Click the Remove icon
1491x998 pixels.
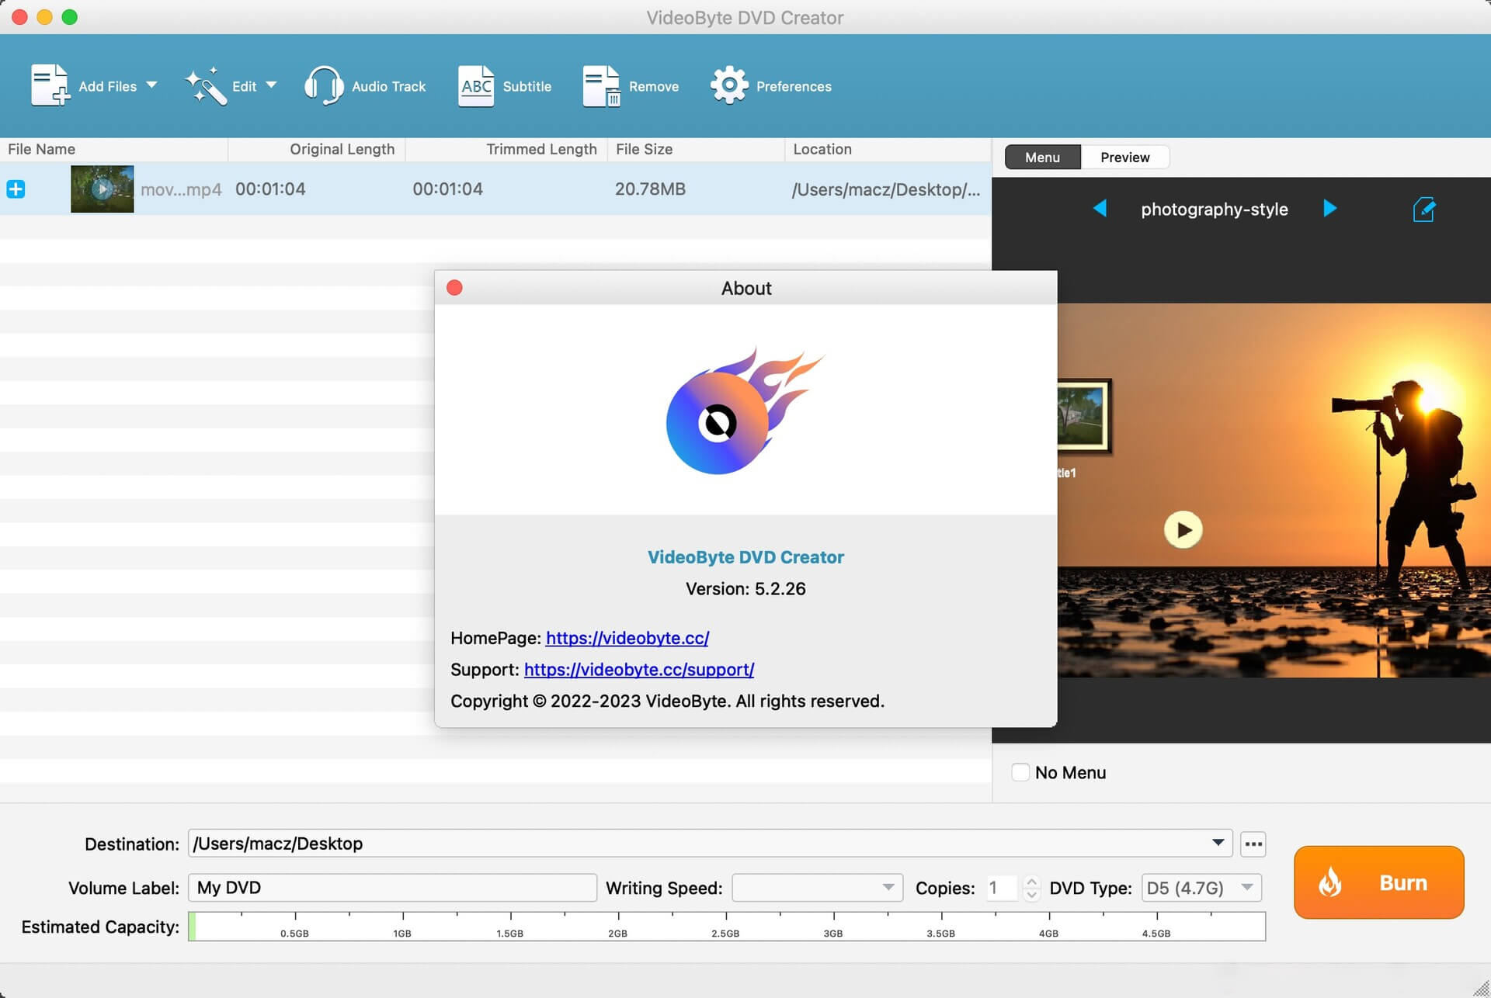[x=631, y=85]
